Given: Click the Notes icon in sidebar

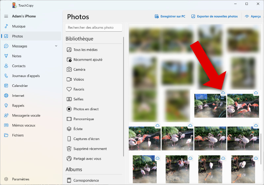Looking at the screenshot, I should (x=6, y=56).
